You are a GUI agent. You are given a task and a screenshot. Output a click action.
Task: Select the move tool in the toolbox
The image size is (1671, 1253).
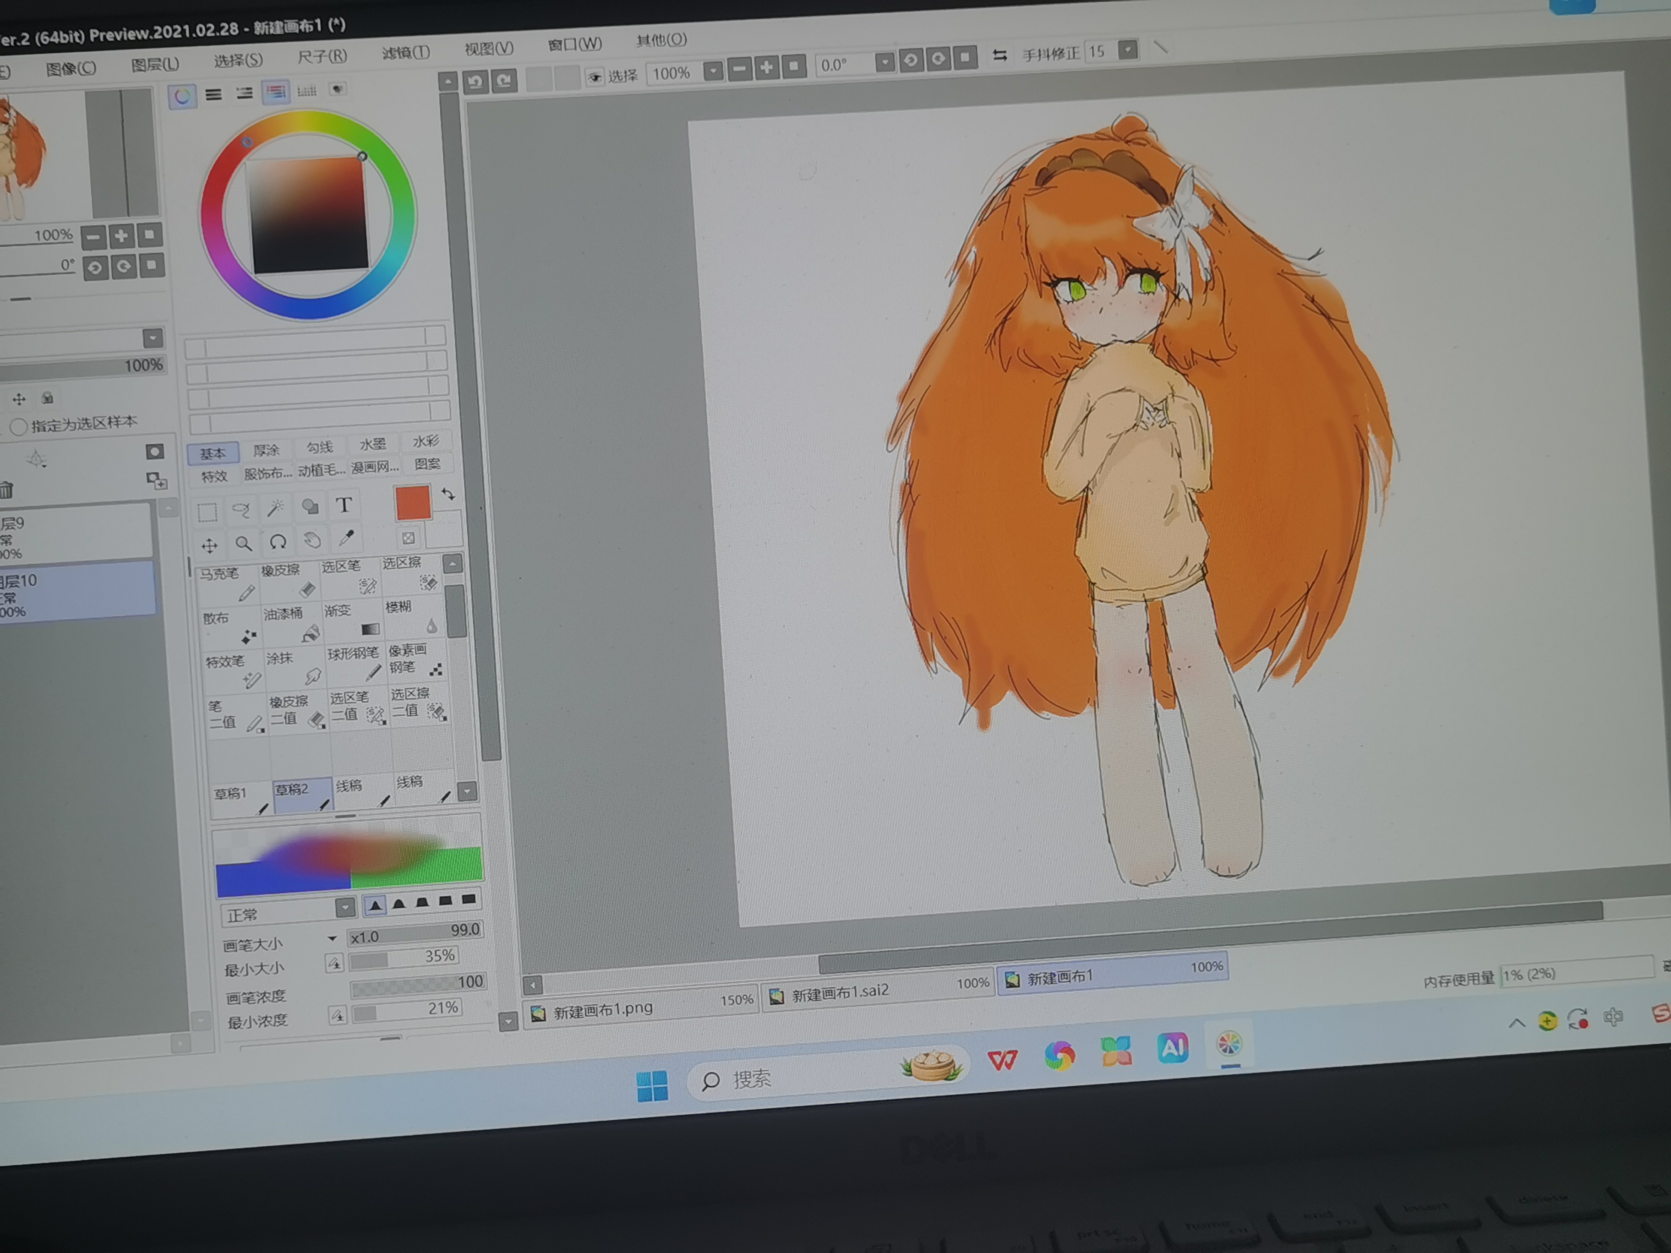209,545
